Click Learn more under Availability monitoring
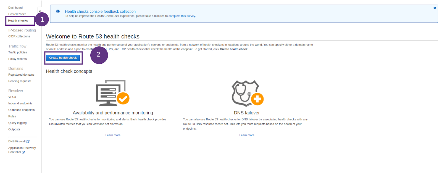This screenshot has height=173, width=442. (113, 135)
